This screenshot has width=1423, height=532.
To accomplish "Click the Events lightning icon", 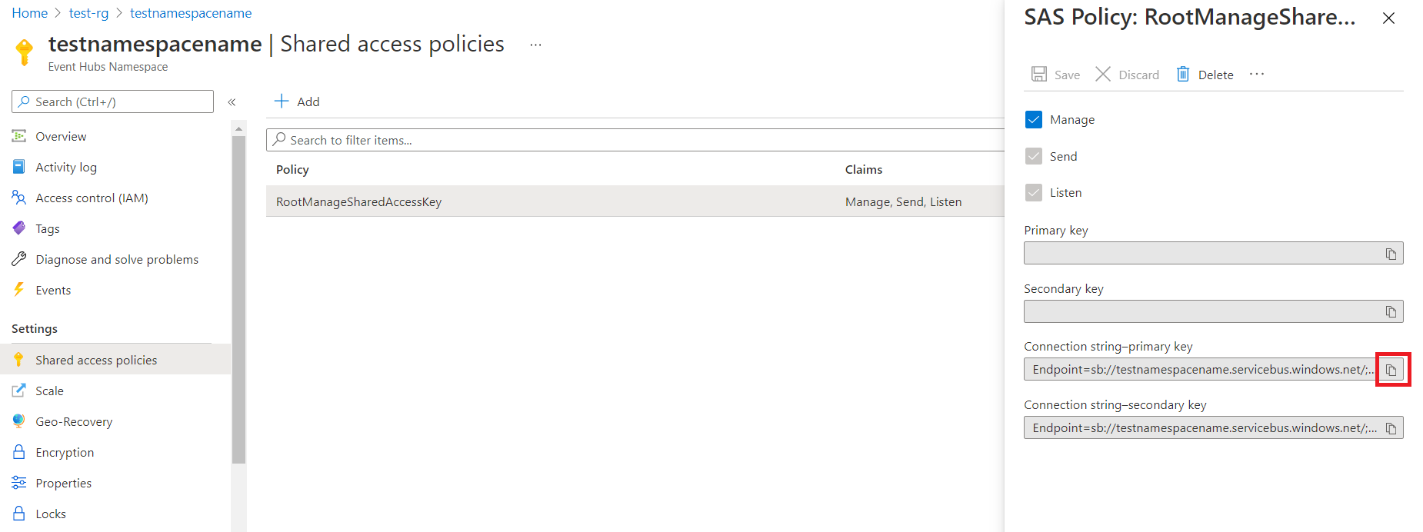I will tap(19, 289).
